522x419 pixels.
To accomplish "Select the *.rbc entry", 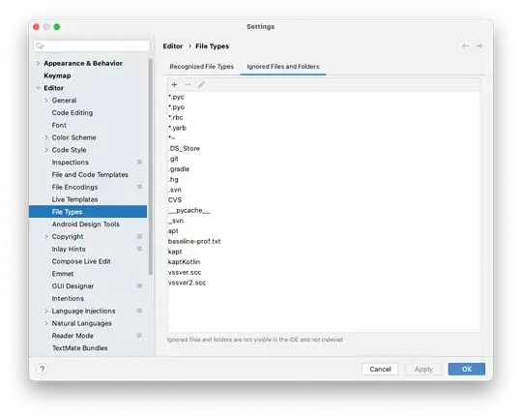I will [x=175, y=117].
